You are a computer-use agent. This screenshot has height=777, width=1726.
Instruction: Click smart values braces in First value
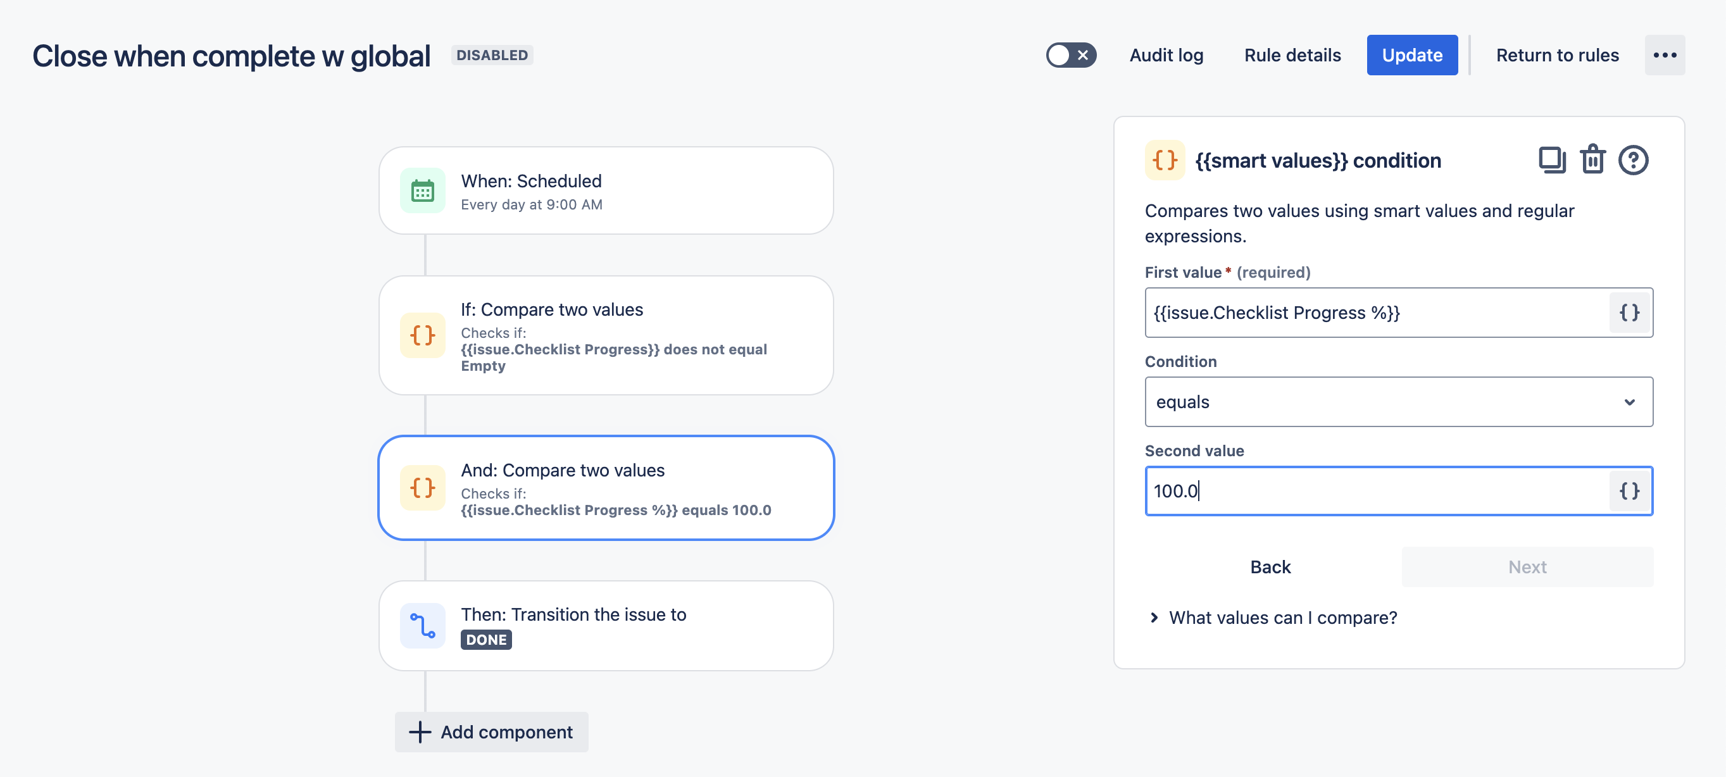(1629, 313)
